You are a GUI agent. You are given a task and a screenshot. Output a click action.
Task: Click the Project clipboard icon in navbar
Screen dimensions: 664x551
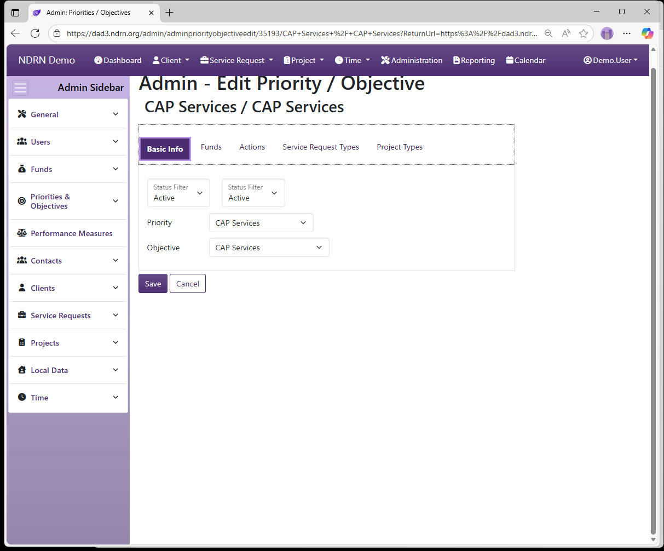pos(287,60)
